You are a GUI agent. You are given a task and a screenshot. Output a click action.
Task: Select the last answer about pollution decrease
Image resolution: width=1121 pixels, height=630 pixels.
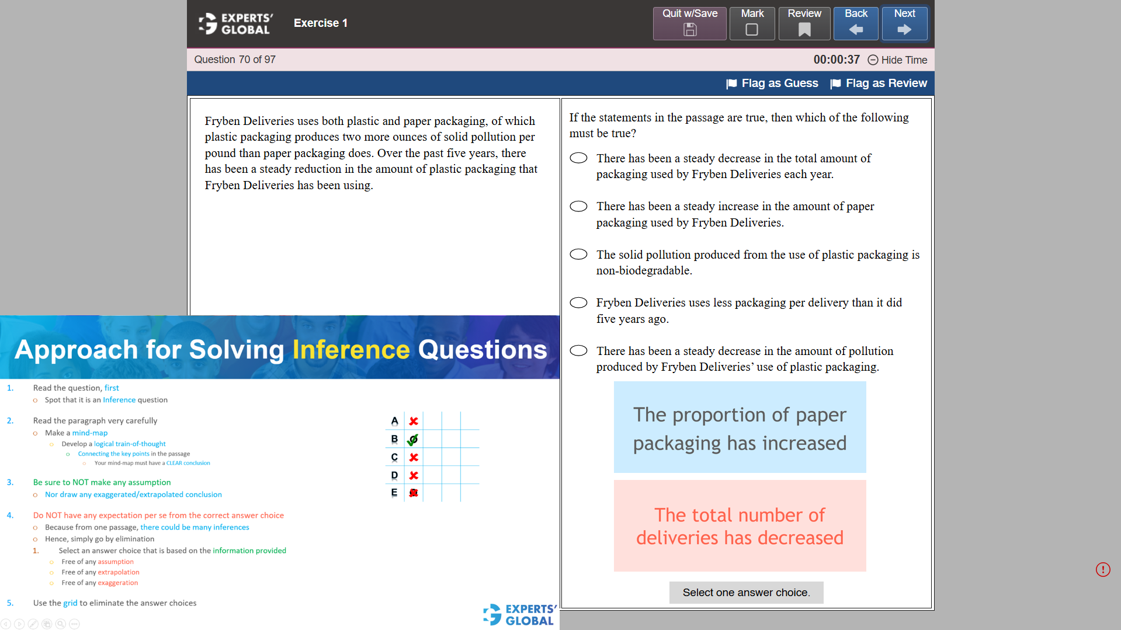click(x=578, y=350)
